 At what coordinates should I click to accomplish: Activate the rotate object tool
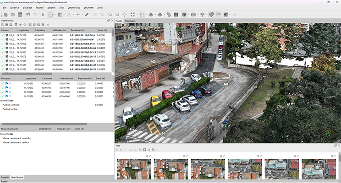50,15
